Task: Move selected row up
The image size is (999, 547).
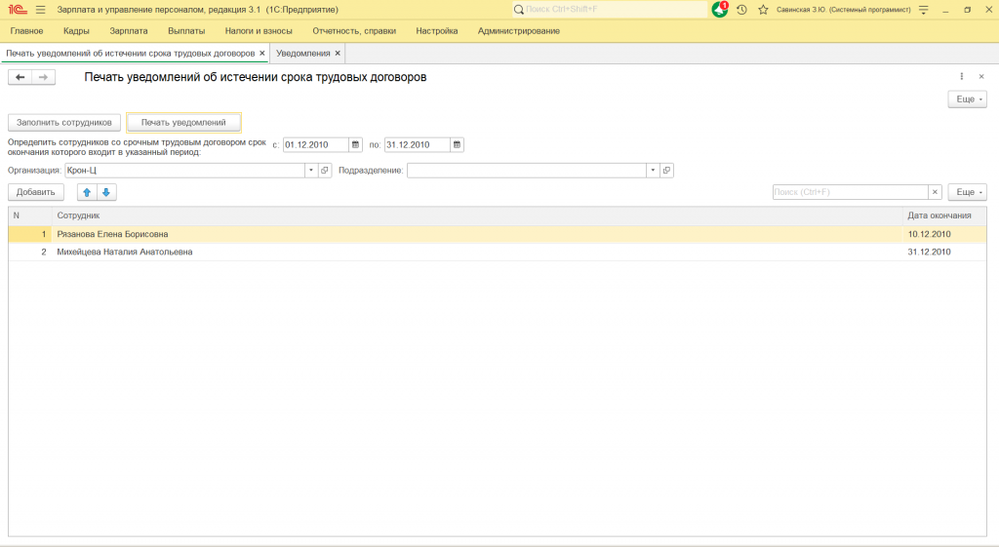Action: coord(87,192)
